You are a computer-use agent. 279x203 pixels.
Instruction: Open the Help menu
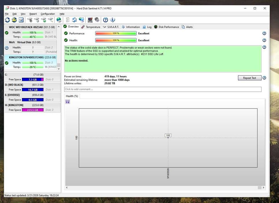62,14
